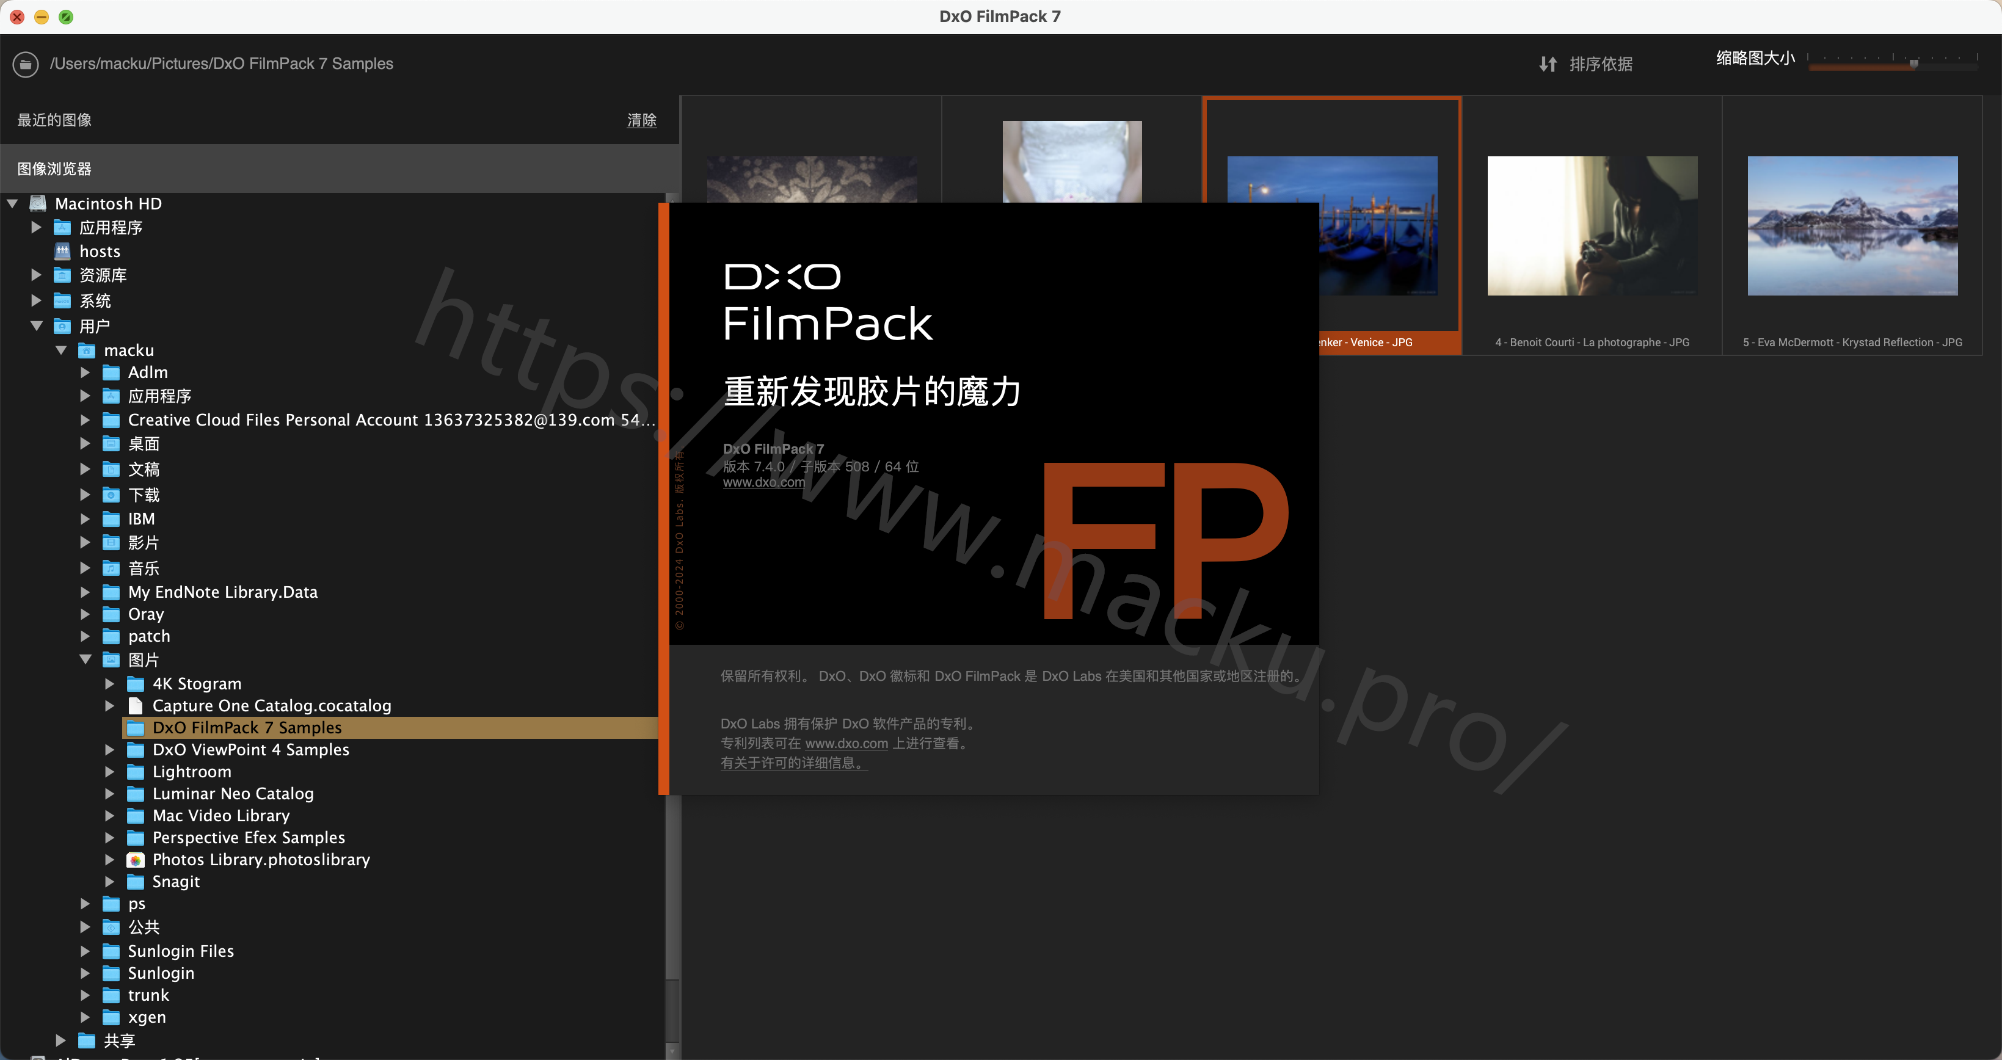
Task: Clear recent images with 清除
Action: coord(641,120)
